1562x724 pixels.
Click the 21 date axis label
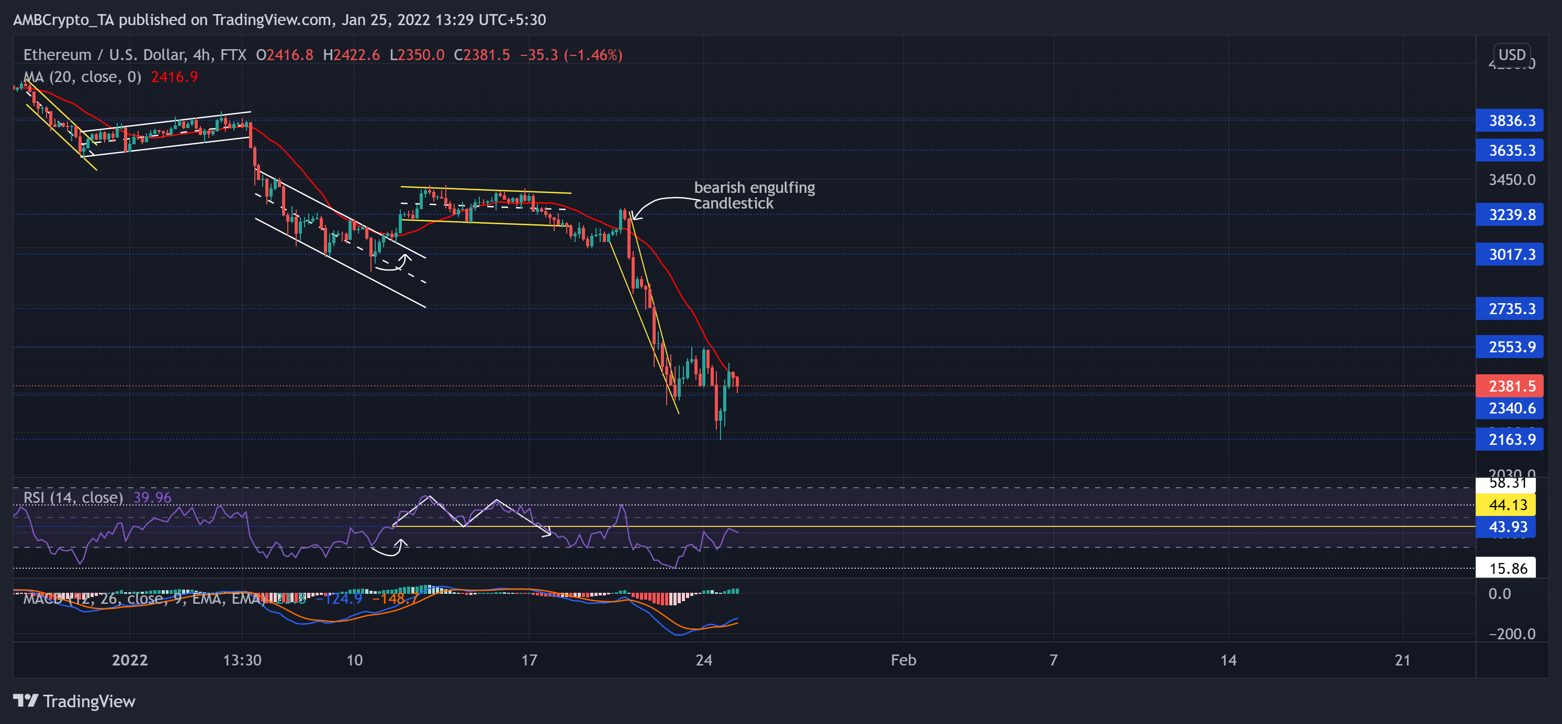click(1402, 660)
